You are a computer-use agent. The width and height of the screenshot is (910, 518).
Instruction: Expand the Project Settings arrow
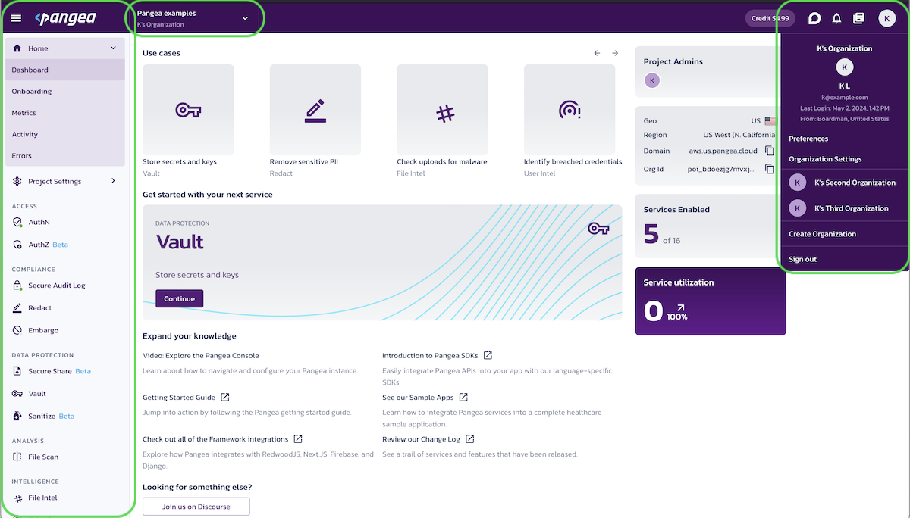click(x=113, y=181)
